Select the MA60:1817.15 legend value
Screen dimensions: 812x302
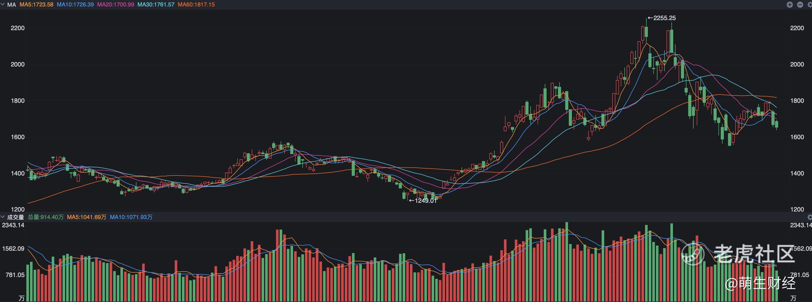196,5
